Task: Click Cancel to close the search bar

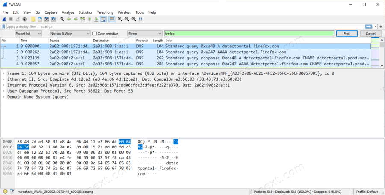Action: click(370, 34)
